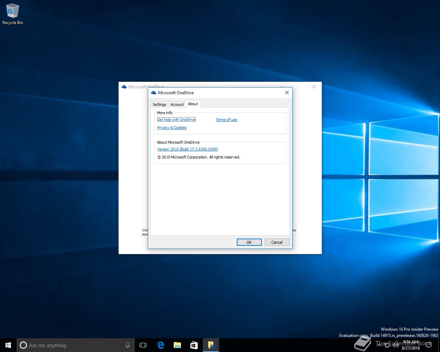The width and height of the screenshot is (440, 352).
Task: Expand the hidden system tray icons
Action: click(379, 345)
